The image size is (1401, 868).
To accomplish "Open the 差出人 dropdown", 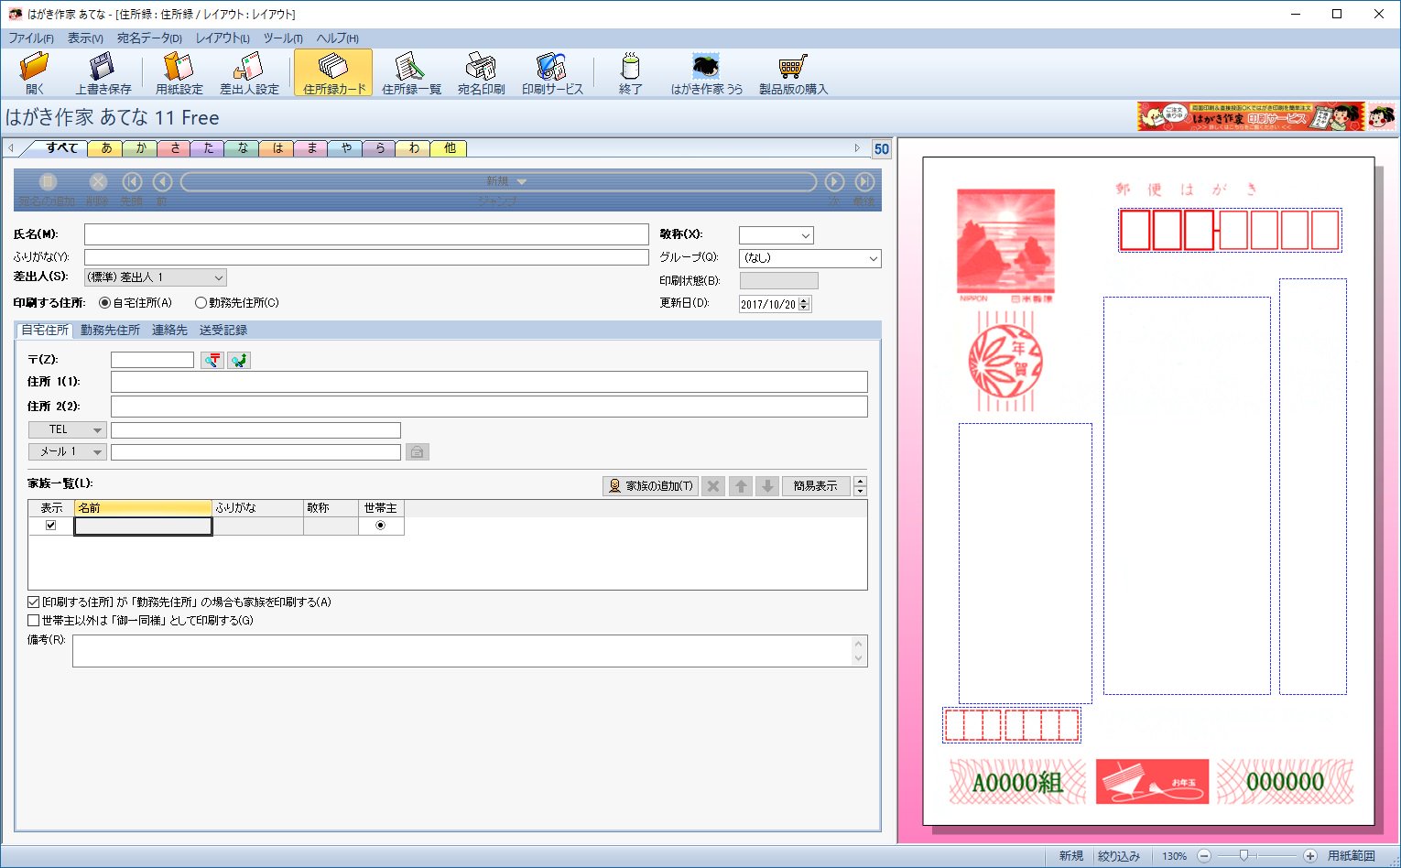I will click(x=219, y=277).
